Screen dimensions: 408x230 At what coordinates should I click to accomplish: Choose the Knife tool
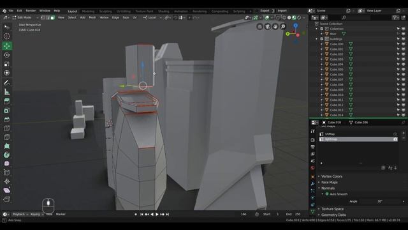(7, 137)
